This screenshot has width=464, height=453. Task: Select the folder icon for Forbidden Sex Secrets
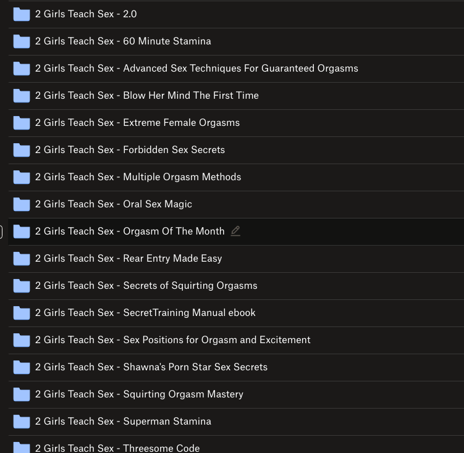click(x=22, y=150)
